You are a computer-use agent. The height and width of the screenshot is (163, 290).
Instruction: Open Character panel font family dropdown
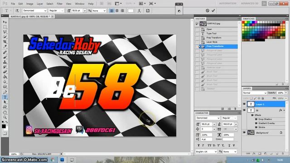[218, 118]
